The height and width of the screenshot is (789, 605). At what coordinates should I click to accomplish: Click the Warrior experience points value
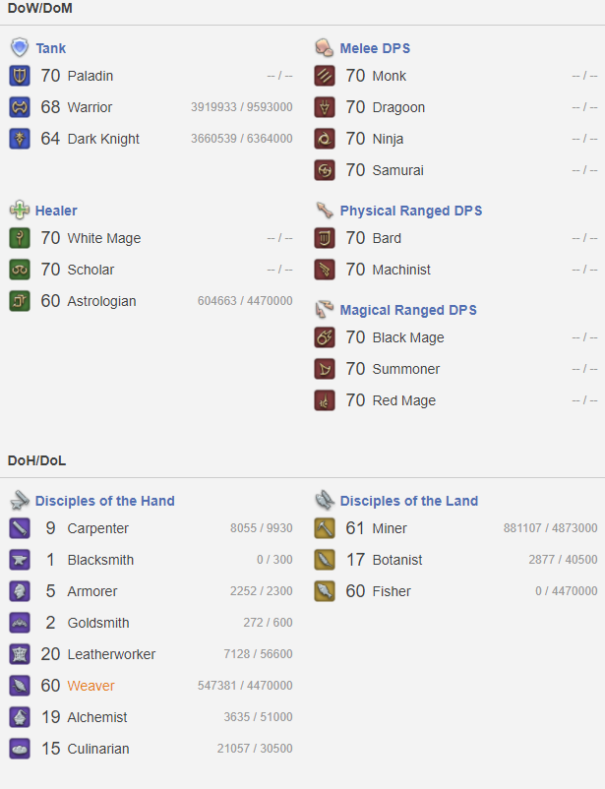242,107
